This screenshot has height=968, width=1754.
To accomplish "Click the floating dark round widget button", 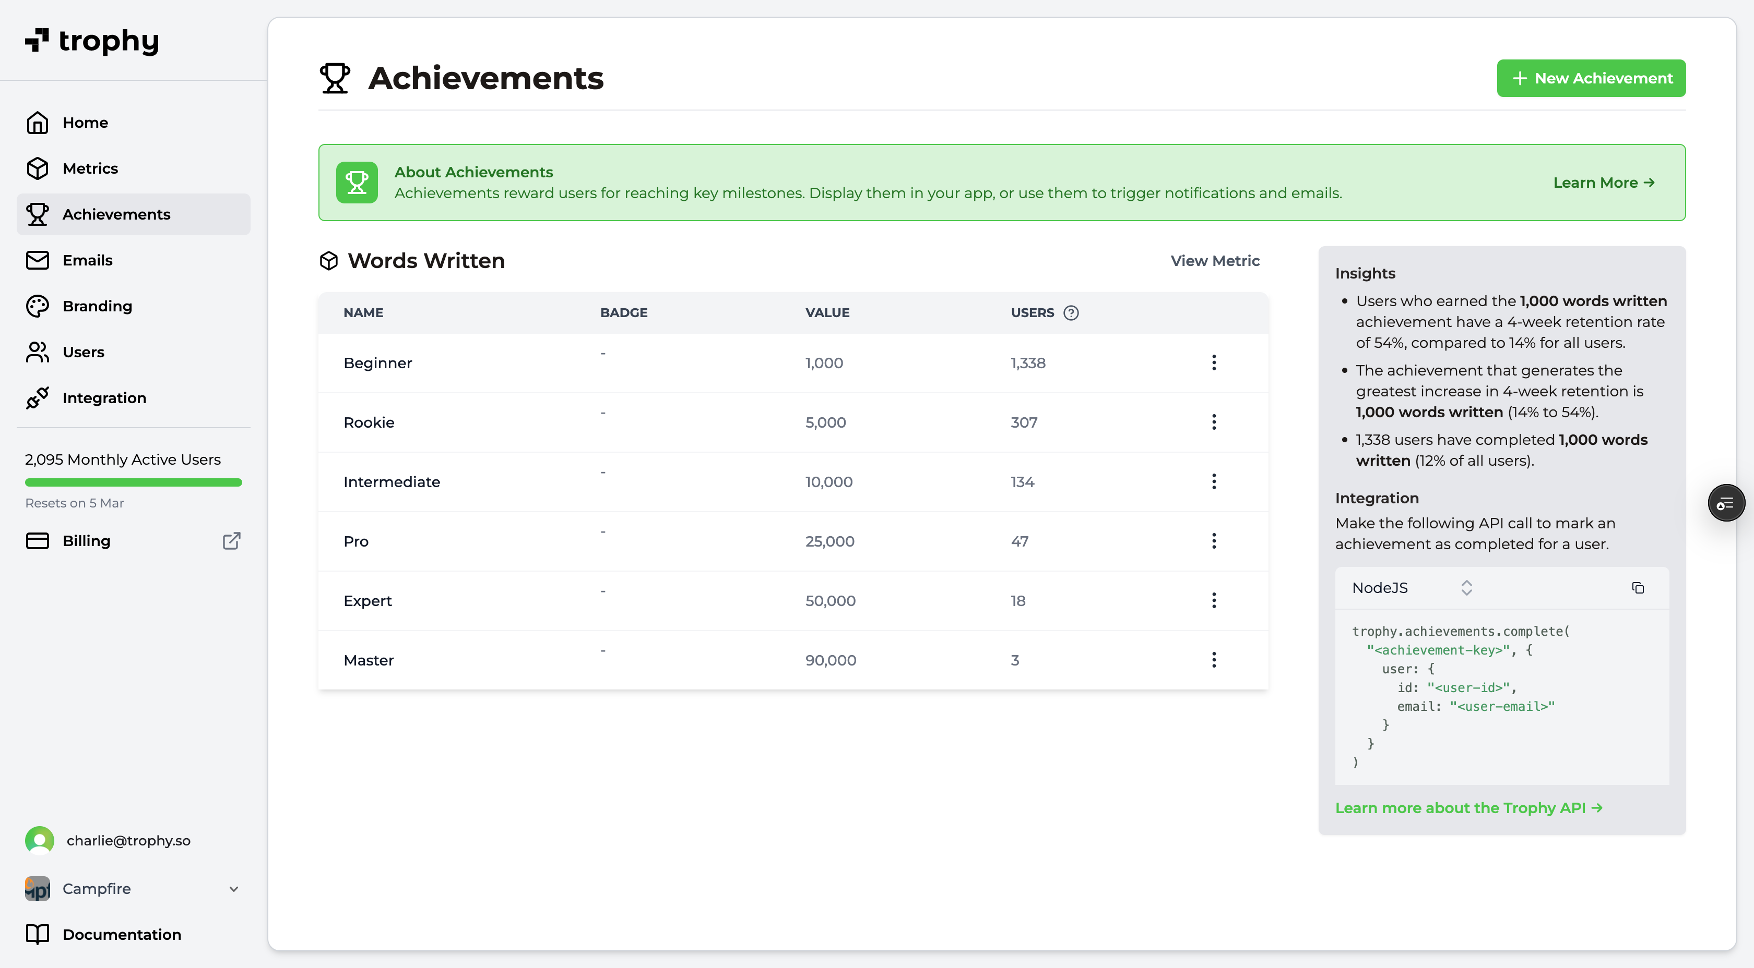I will (x=1726, y=503).
